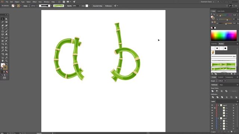The height and width of the screenshot is (134, 239).
Task: Select the Eyedropper tool
Action: tap(3, 51)
